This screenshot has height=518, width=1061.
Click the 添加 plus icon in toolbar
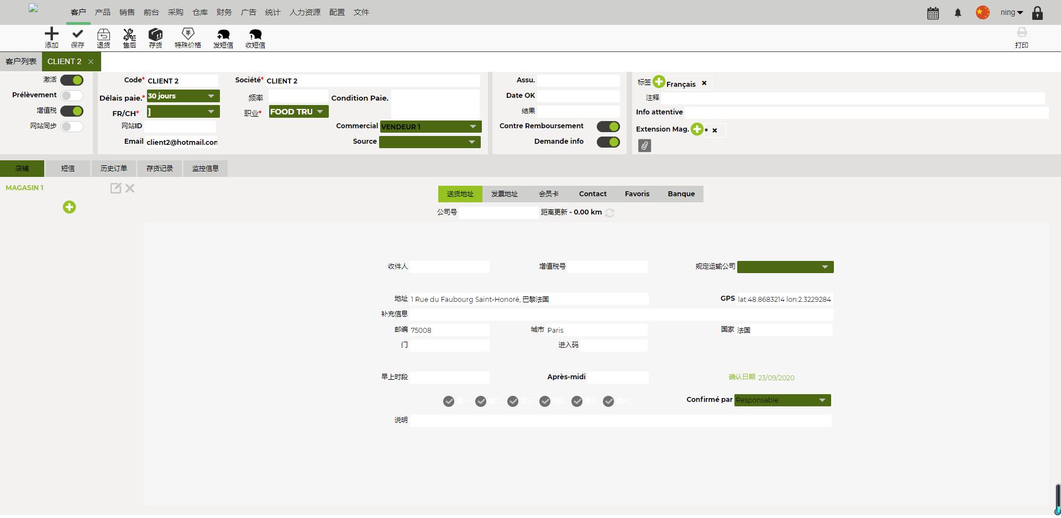coord(51,34)
